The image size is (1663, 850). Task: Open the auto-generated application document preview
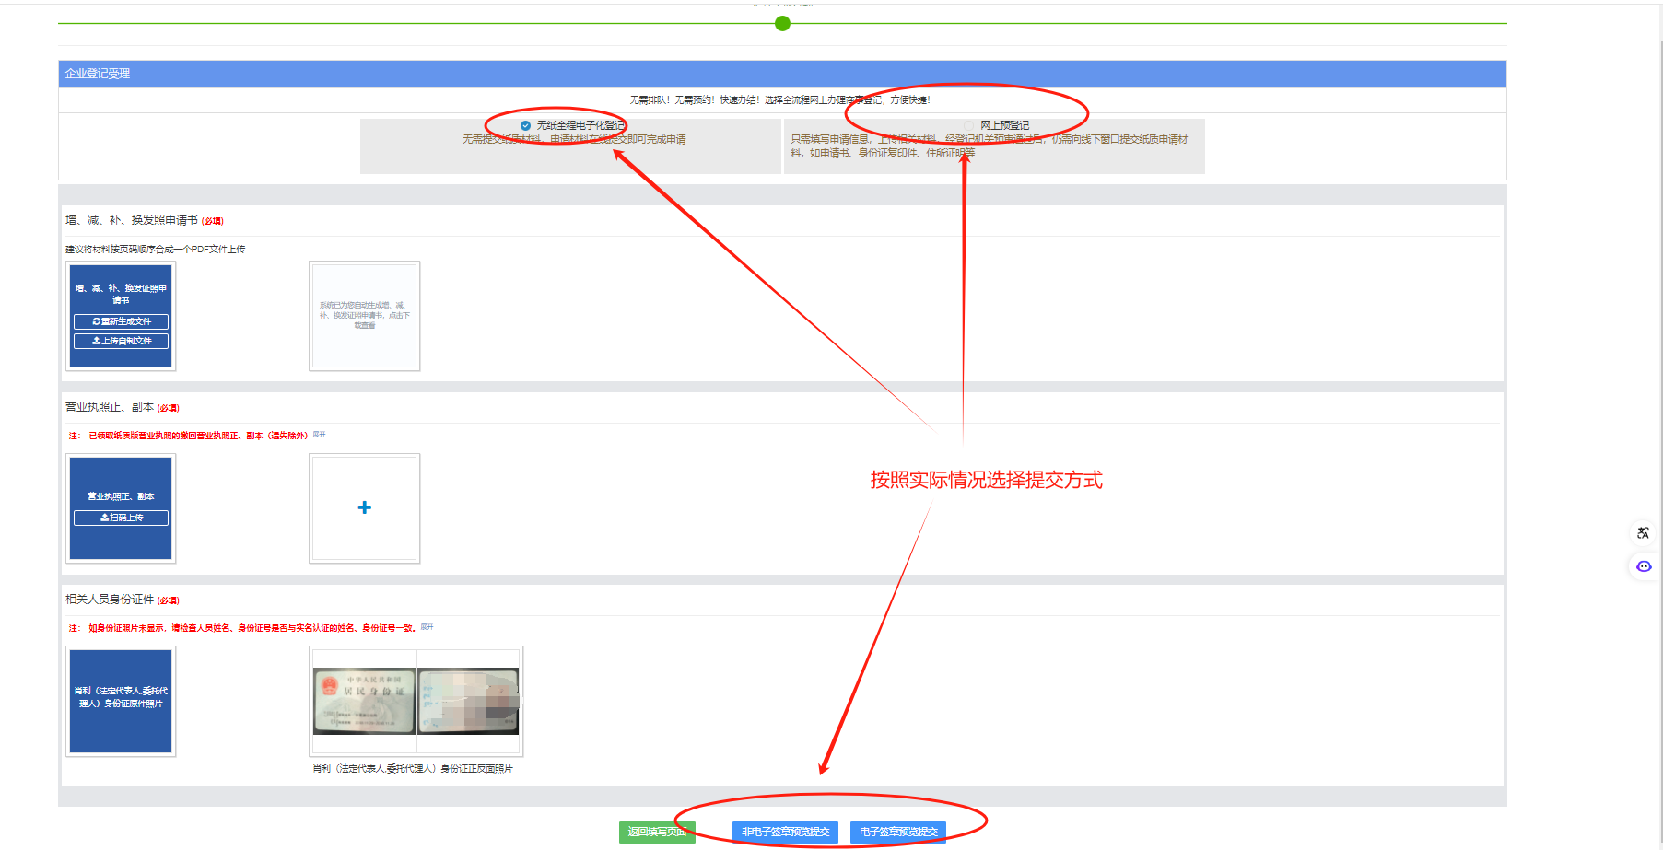click(x=364, y=316)
